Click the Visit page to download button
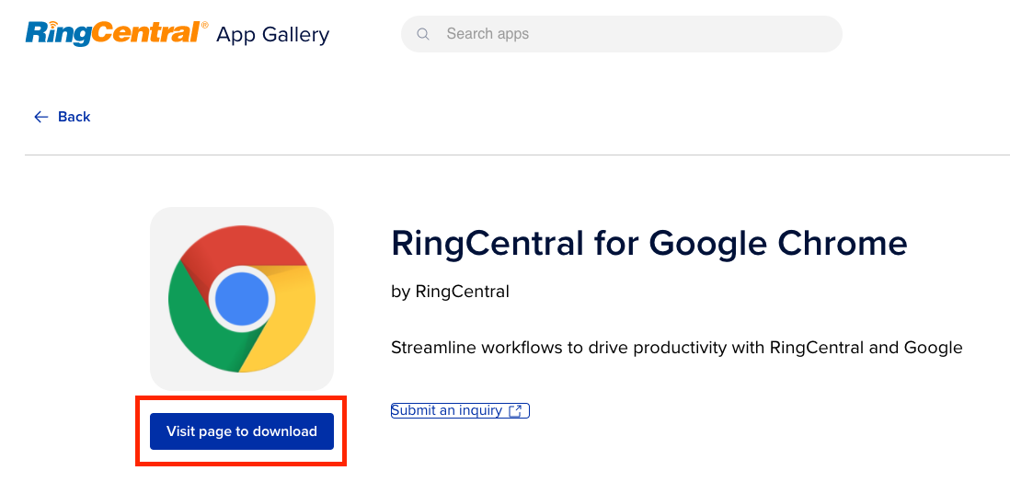Viewport: 1010px width, 482px height. (x=242, y=431)
